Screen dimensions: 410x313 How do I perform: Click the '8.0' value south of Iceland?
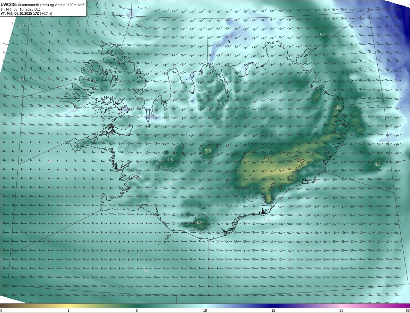coord(146,270)
